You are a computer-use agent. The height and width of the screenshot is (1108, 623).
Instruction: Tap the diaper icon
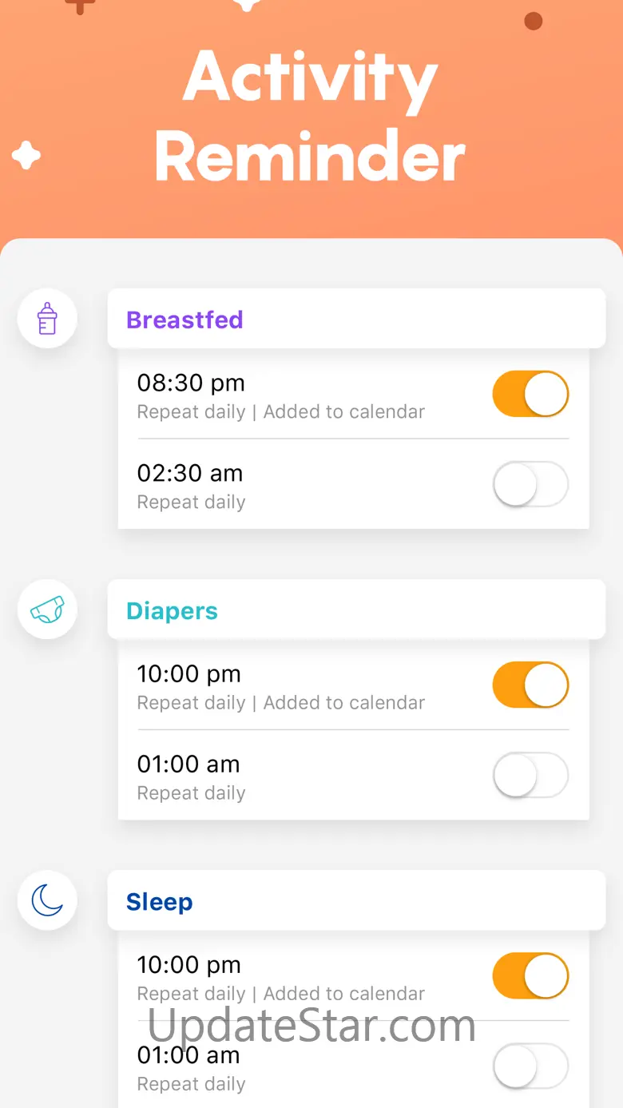pos(47,611)
